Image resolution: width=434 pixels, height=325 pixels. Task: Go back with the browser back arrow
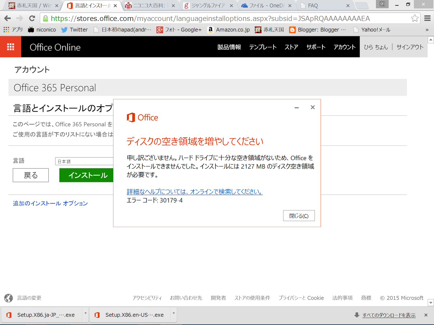click(x=8, y=18)
